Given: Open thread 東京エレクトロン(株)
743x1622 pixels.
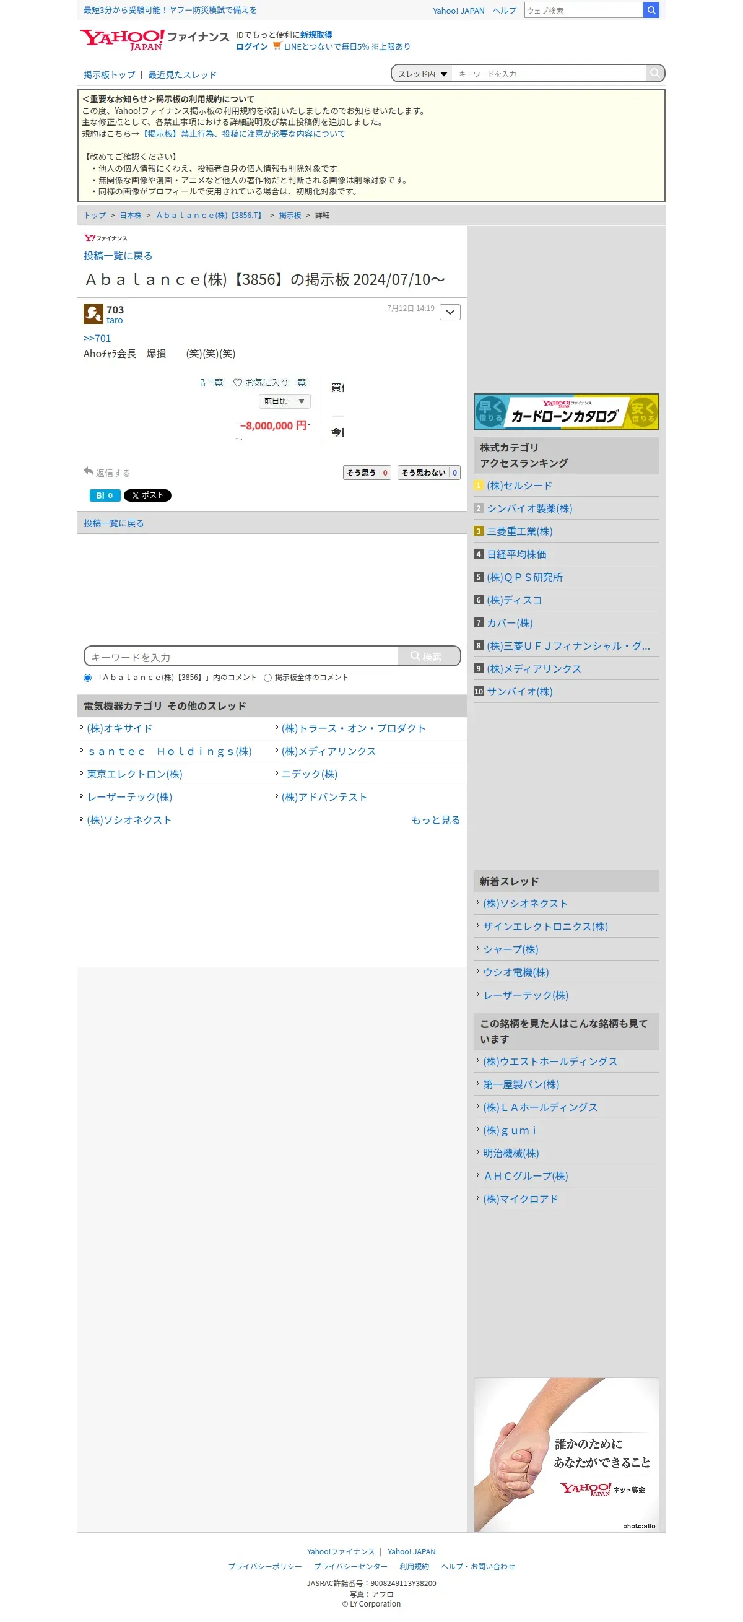Looking at the screenshot, I should tap(135, 775).
